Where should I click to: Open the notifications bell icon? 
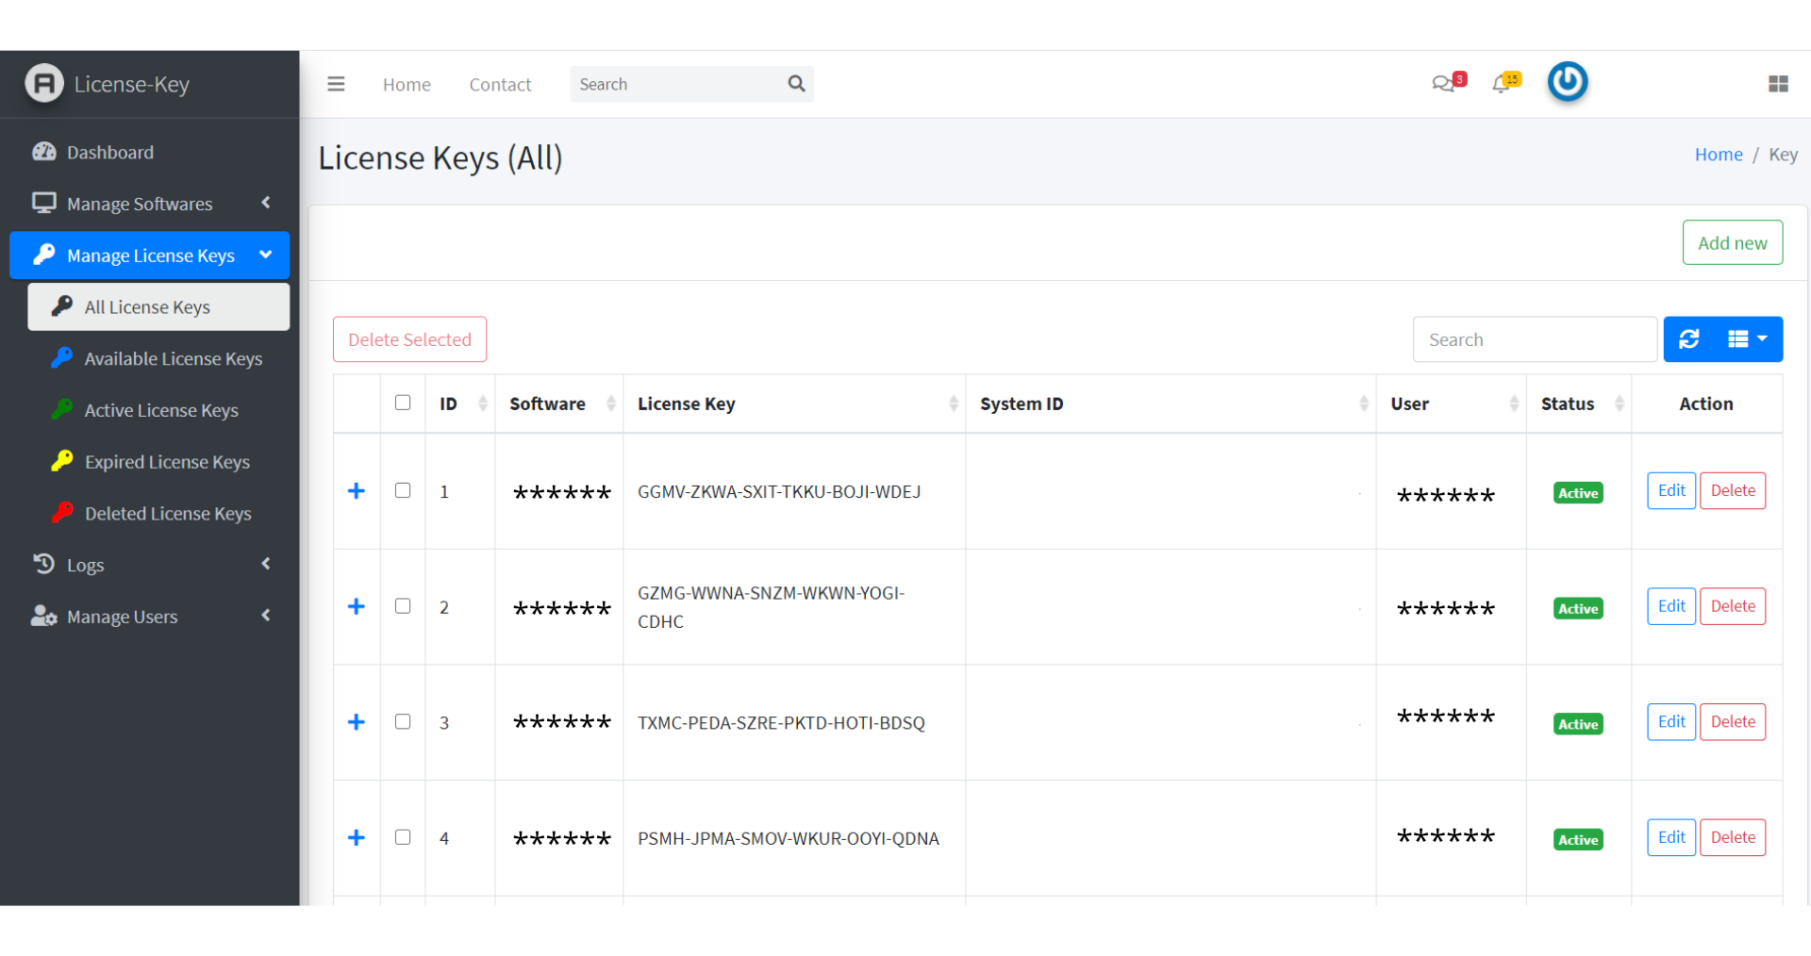[x=1503, y=84]
